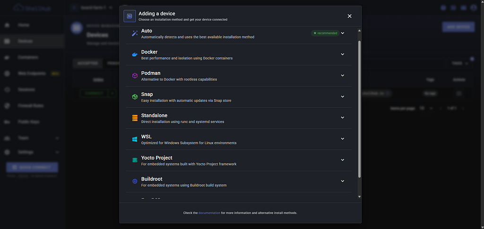Click "Easy installation with automatic updates" text
The height and width of the screenshot is (229, 484).
pos(186,101)
